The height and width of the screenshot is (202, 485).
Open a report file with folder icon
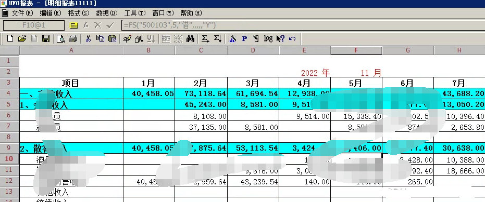pos(22,38)
